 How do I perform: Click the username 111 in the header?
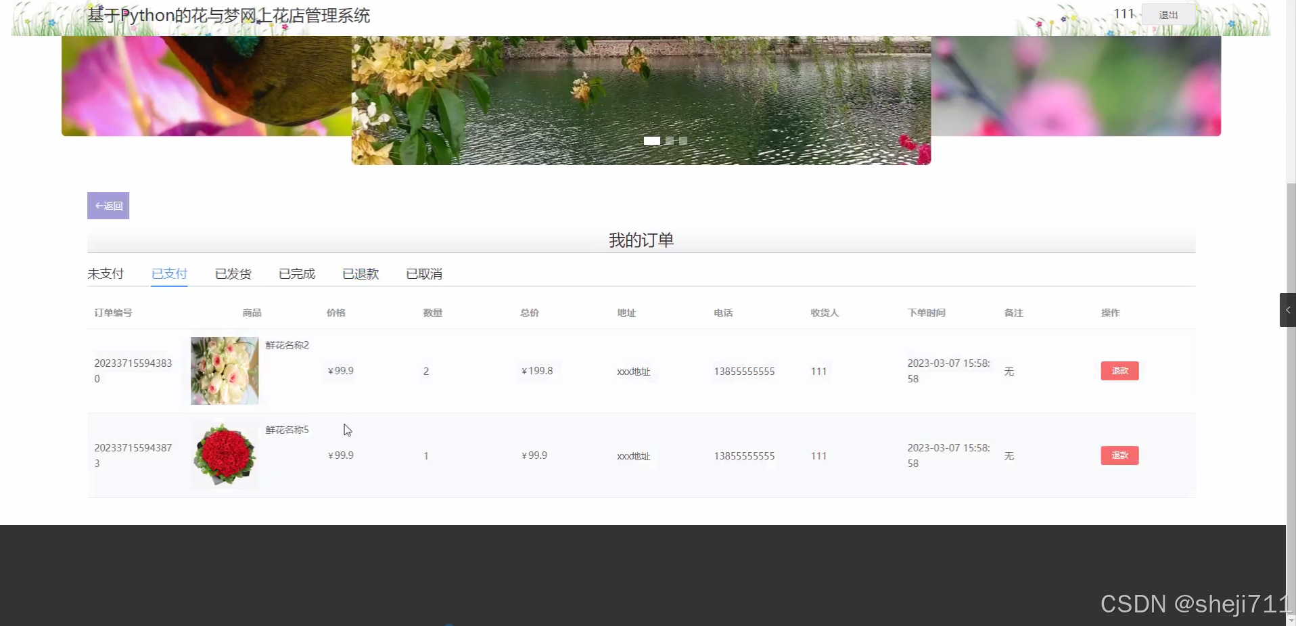tap(1124, 13)
